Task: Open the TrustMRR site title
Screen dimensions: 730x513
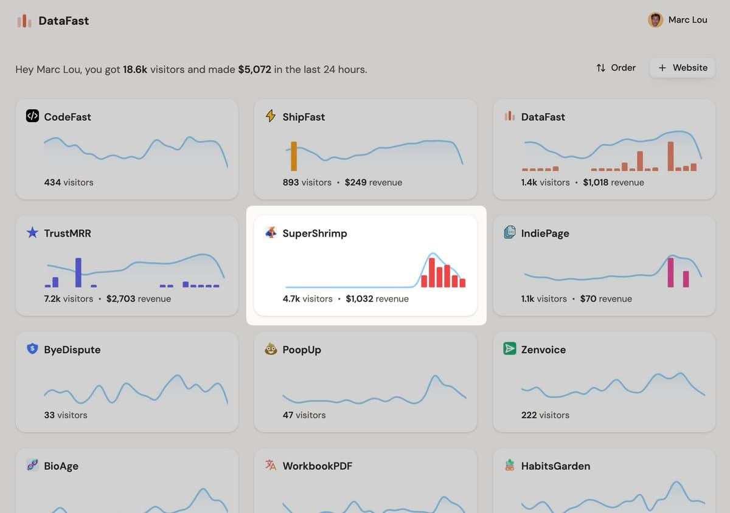Action: (x=68, y=233)
